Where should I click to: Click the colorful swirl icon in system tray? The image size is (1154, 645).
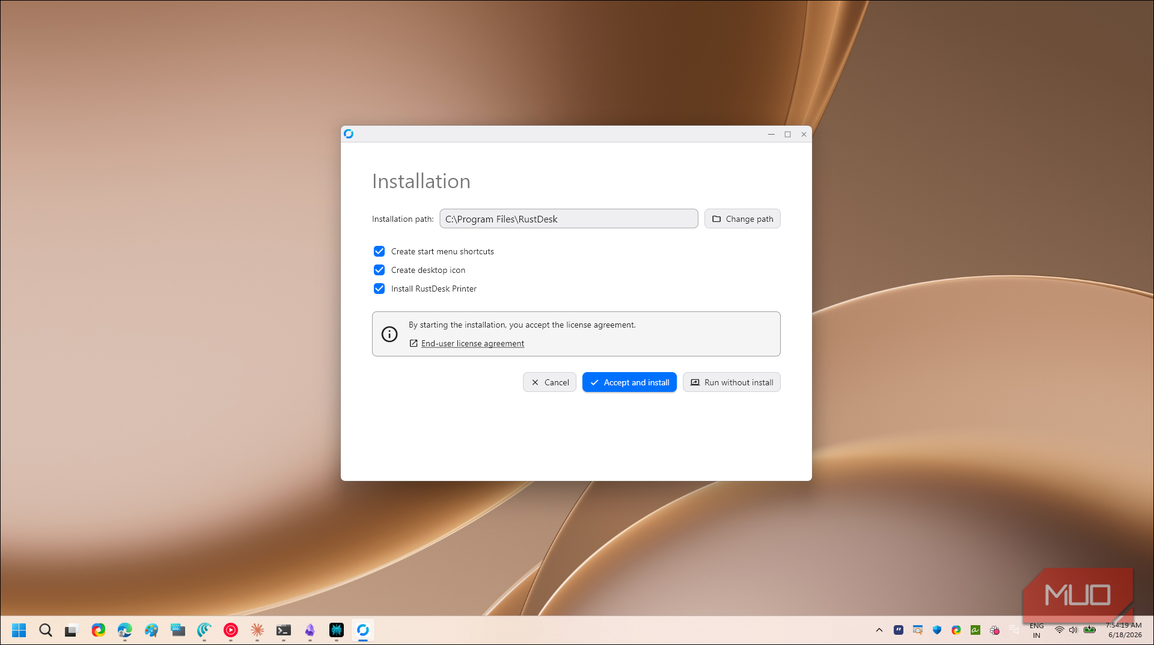956,630
